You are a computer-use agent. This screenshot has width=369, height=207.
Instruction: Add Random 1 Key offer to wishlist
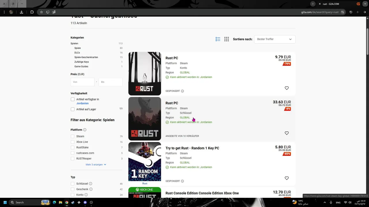click(x=287, y=178)
